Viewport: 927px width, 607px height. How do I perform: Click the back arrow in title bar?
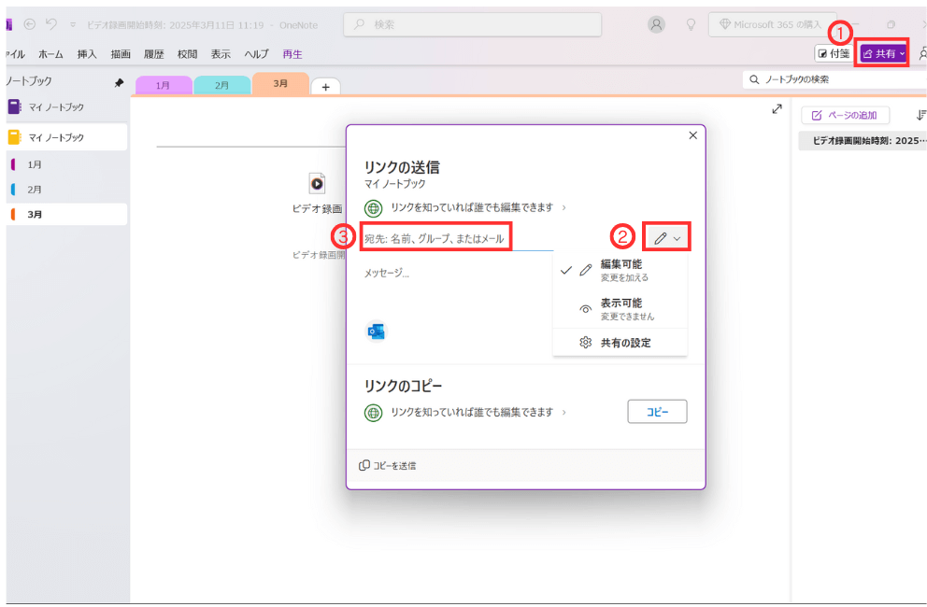pyautogui.click(x=29, y=23)
